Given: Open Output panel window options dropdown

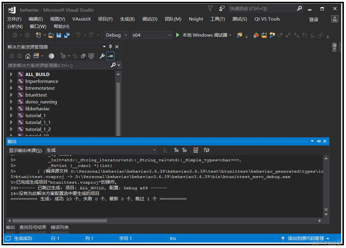Looking at the screenshot, I should (x=312, y=141).
